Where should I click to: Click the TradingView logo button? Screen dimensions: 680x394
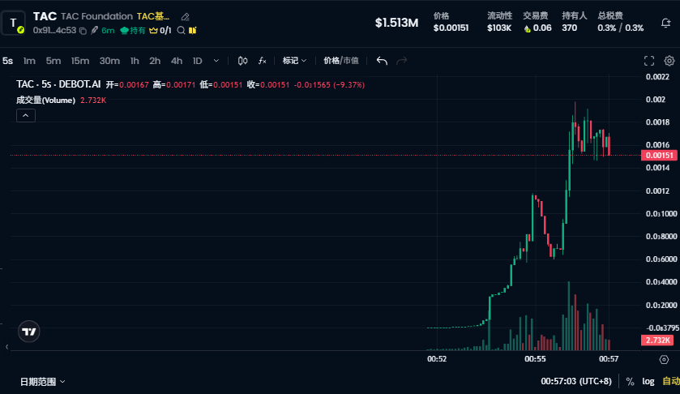(29, 332)
